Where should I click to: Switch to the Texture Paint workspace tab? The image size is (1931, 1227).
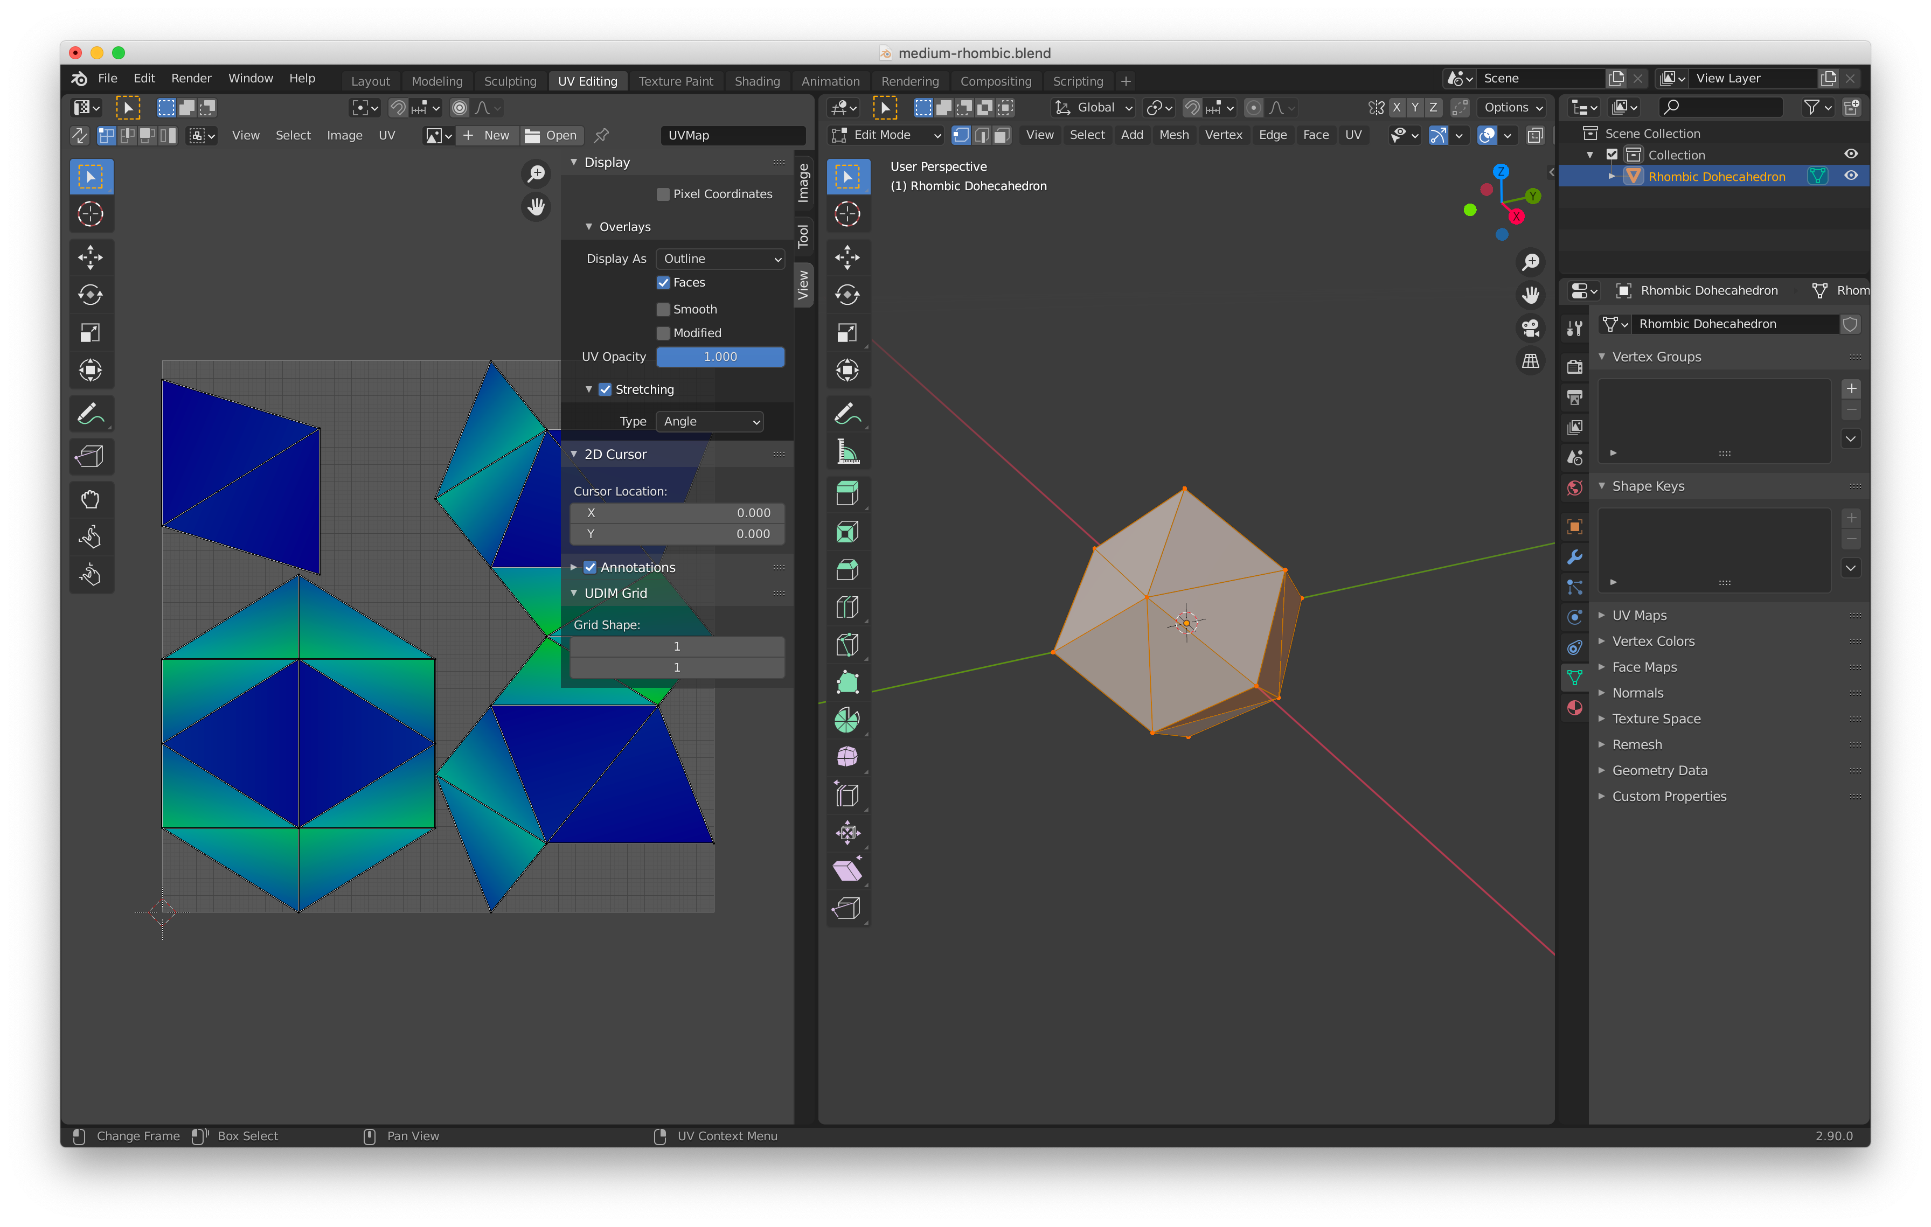pos(675,81)
